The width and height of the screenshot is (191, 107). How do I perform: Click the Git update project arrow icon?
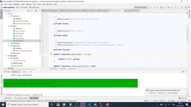172,7
